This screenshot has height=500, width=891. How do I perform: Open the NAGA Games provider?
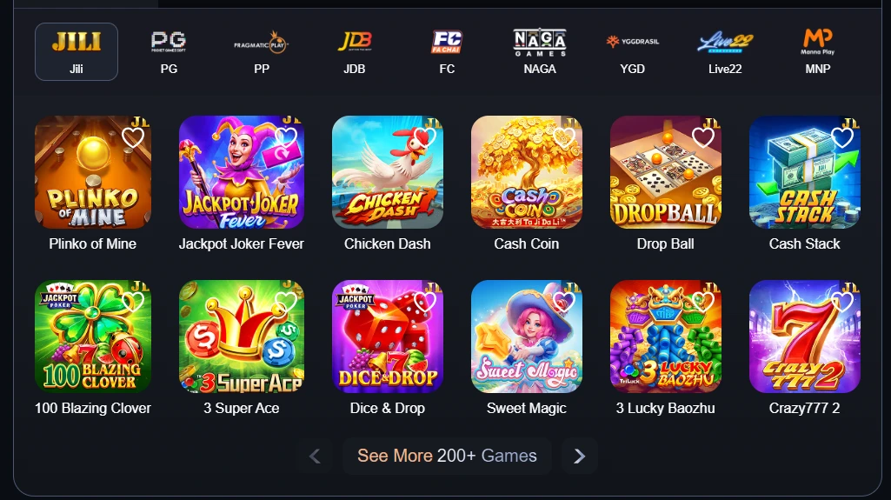click(540, 51)
